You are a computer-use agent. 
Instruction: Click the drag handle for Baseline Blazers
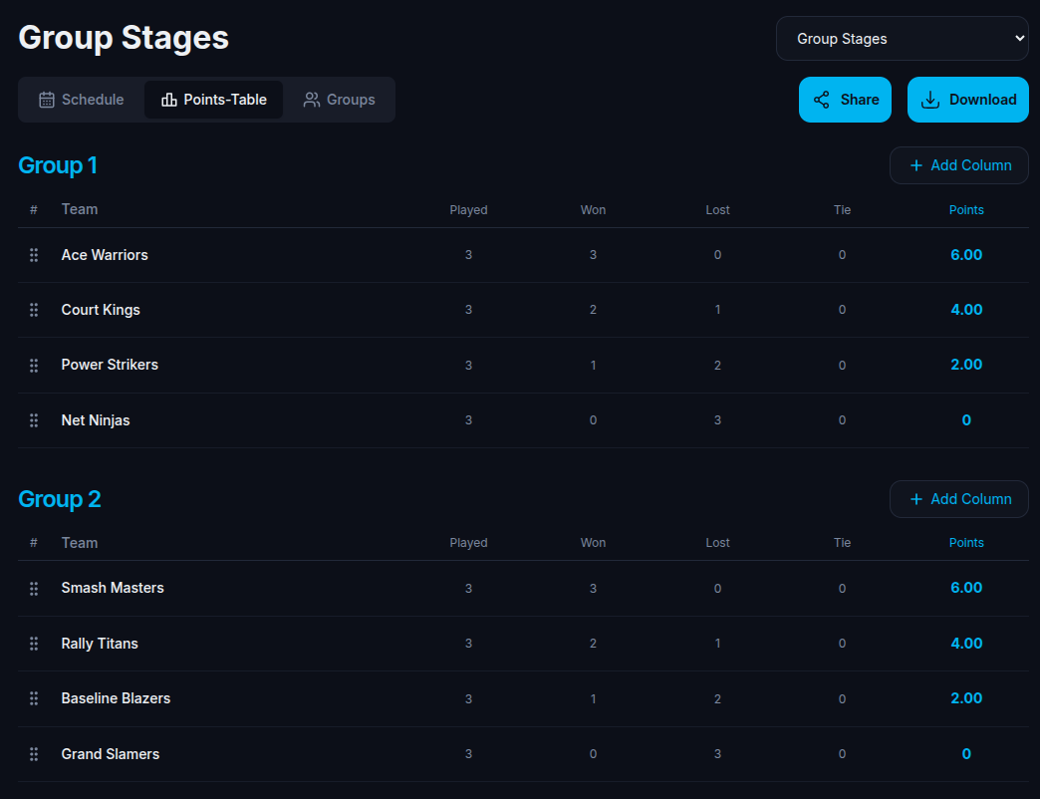(34, 698)
